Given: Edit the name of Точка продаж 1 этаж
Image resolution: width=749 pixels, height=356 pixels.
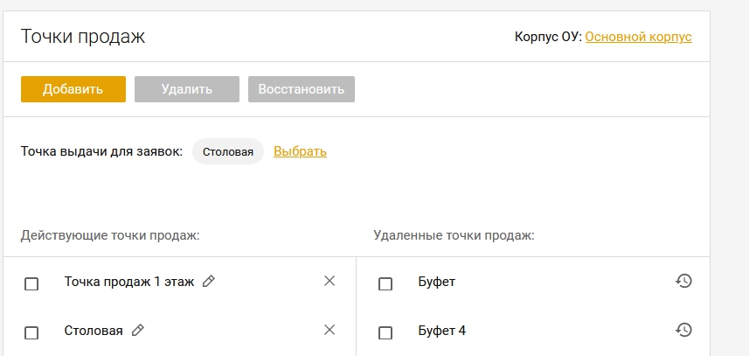Looking at the screenshot, I should coord(208,282).
